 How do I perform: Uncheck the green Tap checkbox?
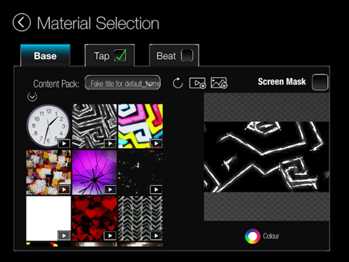pos(120,55)
